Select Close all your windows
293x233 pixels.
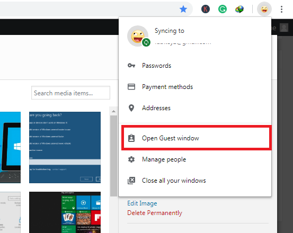click(195, 181)
